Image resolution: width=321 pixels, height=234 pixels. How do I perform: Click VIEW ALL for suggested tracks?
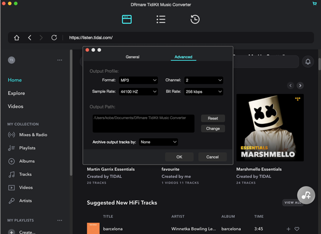click(x=293, y=202)
